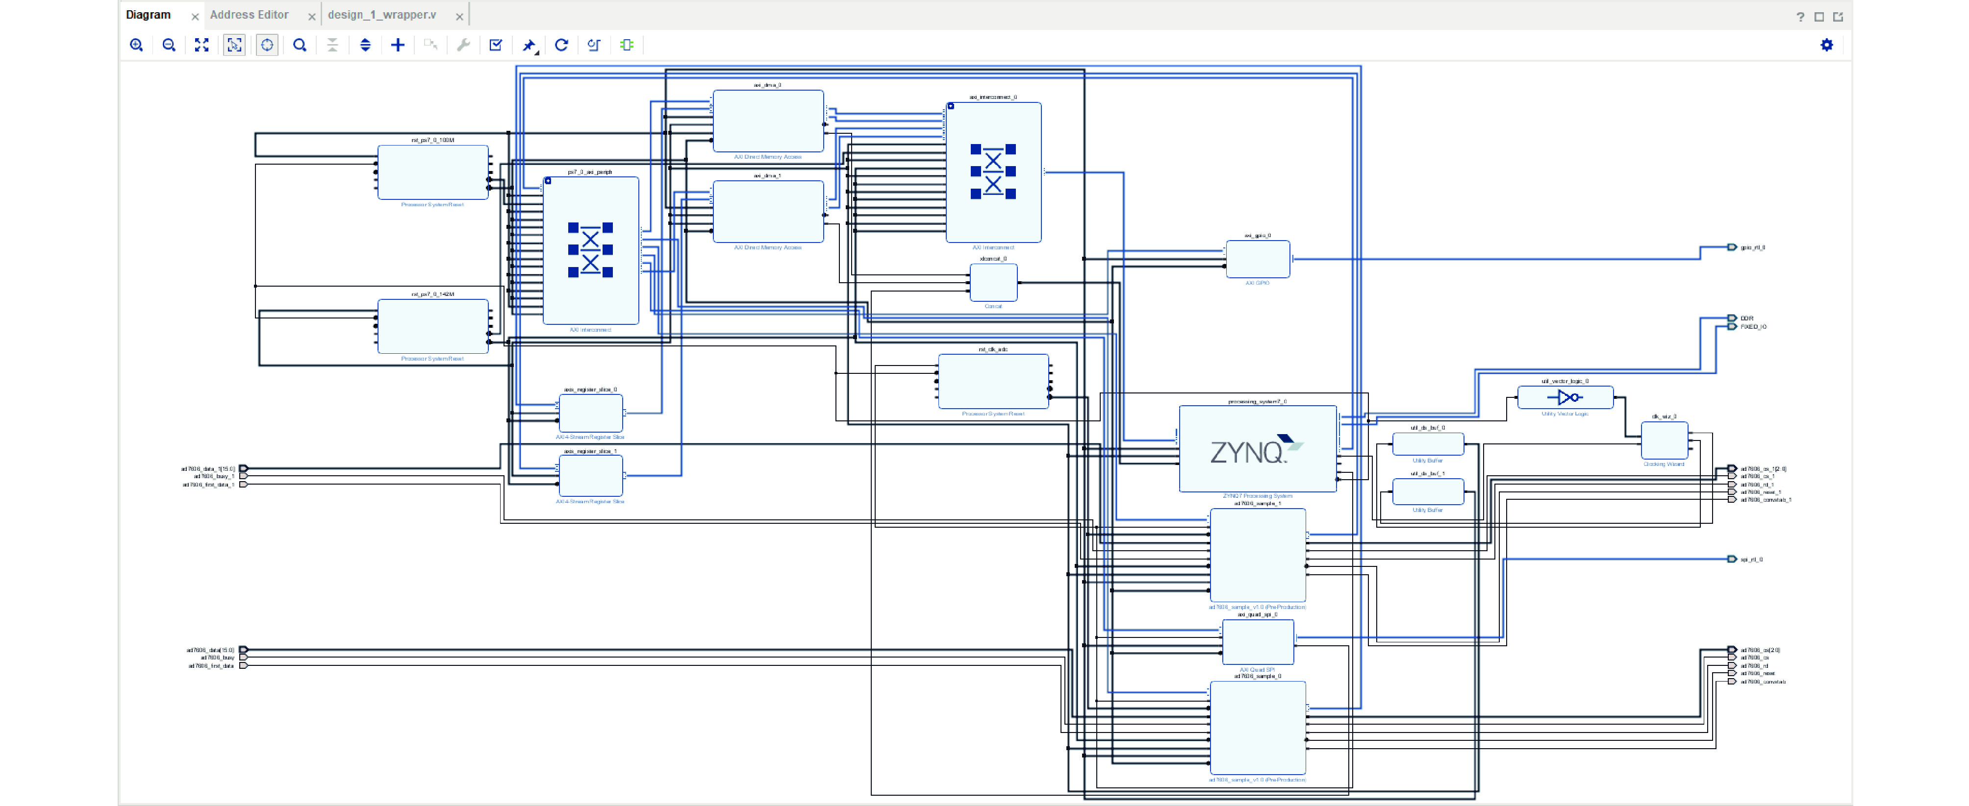Click the Zoom Fit icon

point(202,45)
